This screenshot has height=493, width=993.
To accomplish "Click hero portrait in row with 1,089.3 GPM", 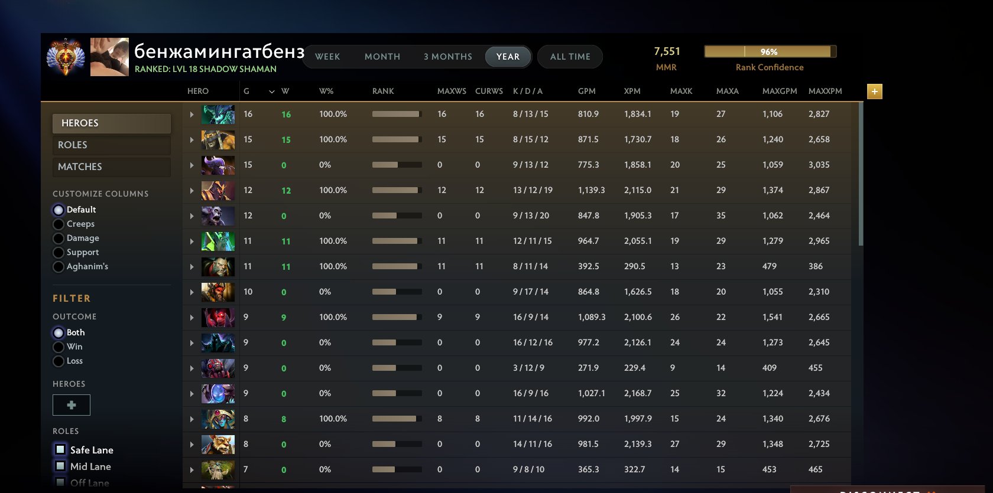I will pos(218,318).
